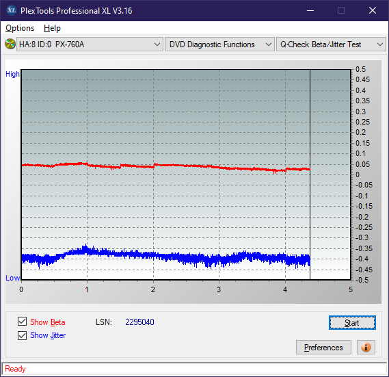Close the PlexTools window
This screenshot has height=377, width=389.
click(373, 10)
